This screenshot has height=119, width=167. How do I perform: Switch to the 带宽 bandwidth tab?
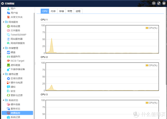coord(70,11)
